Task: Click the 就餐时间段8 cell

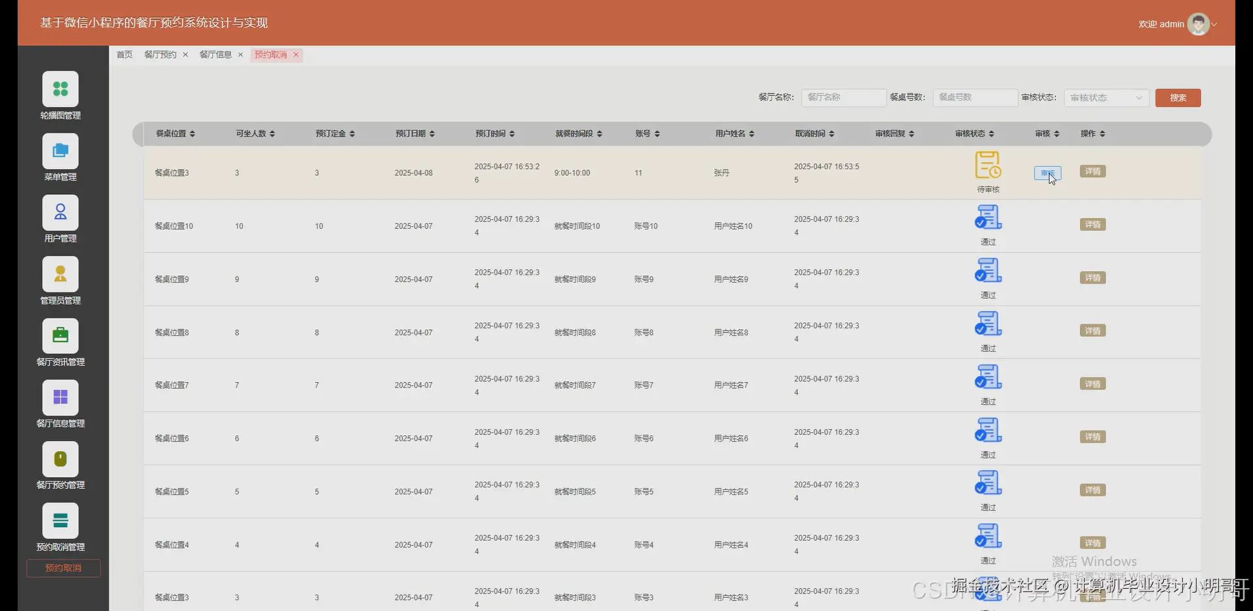Action: click(575, 333)
